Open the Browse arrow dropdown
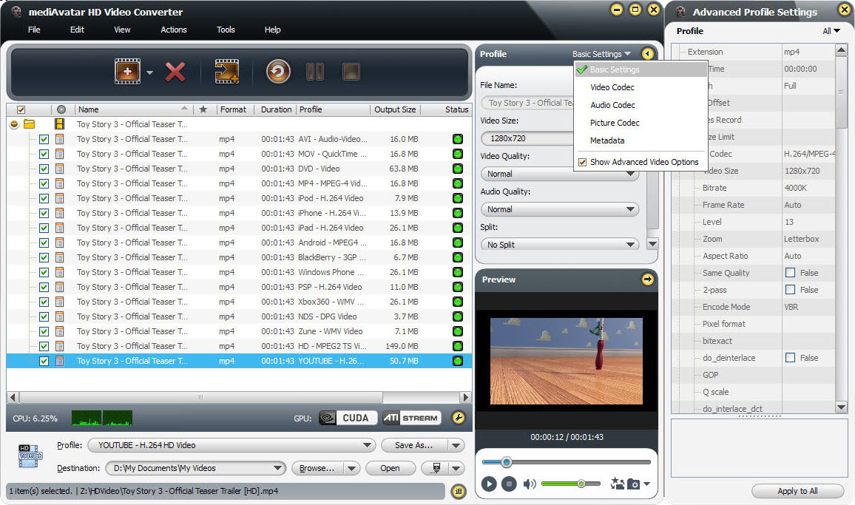855x505 pixels. click(x=352, y=468)
